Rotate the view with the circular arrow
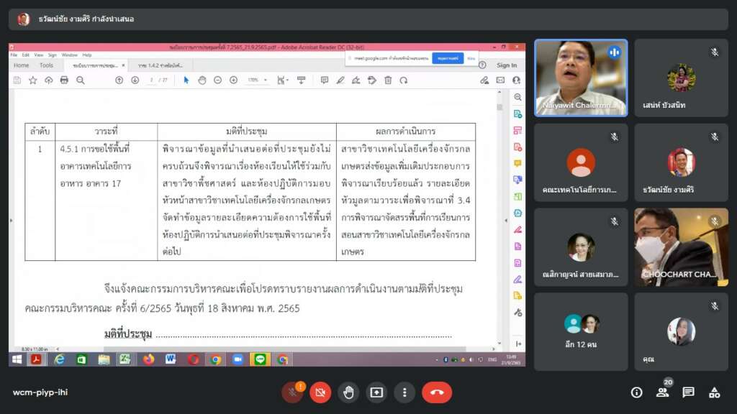Viewport: 737px width, 414px height. 404,80
